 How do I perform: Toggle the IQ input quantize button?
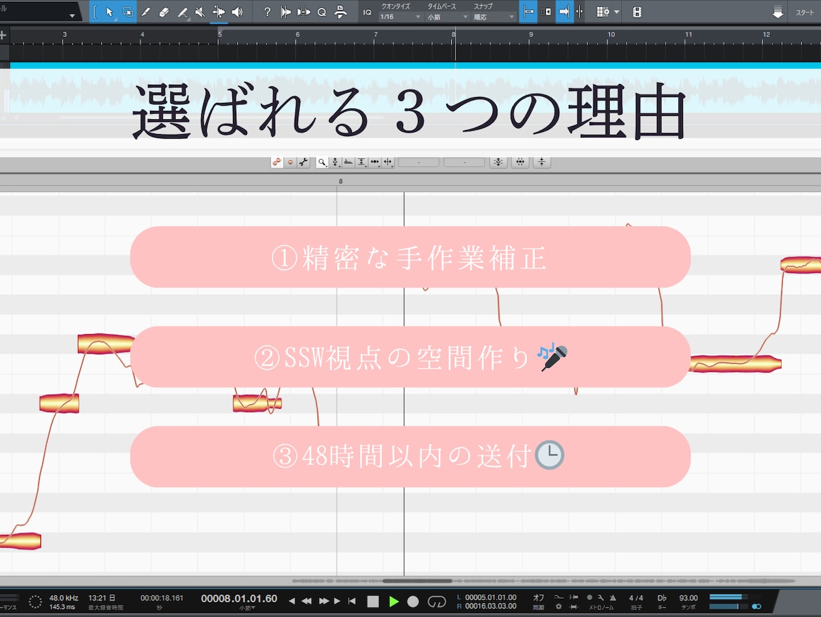pos(367,12)
